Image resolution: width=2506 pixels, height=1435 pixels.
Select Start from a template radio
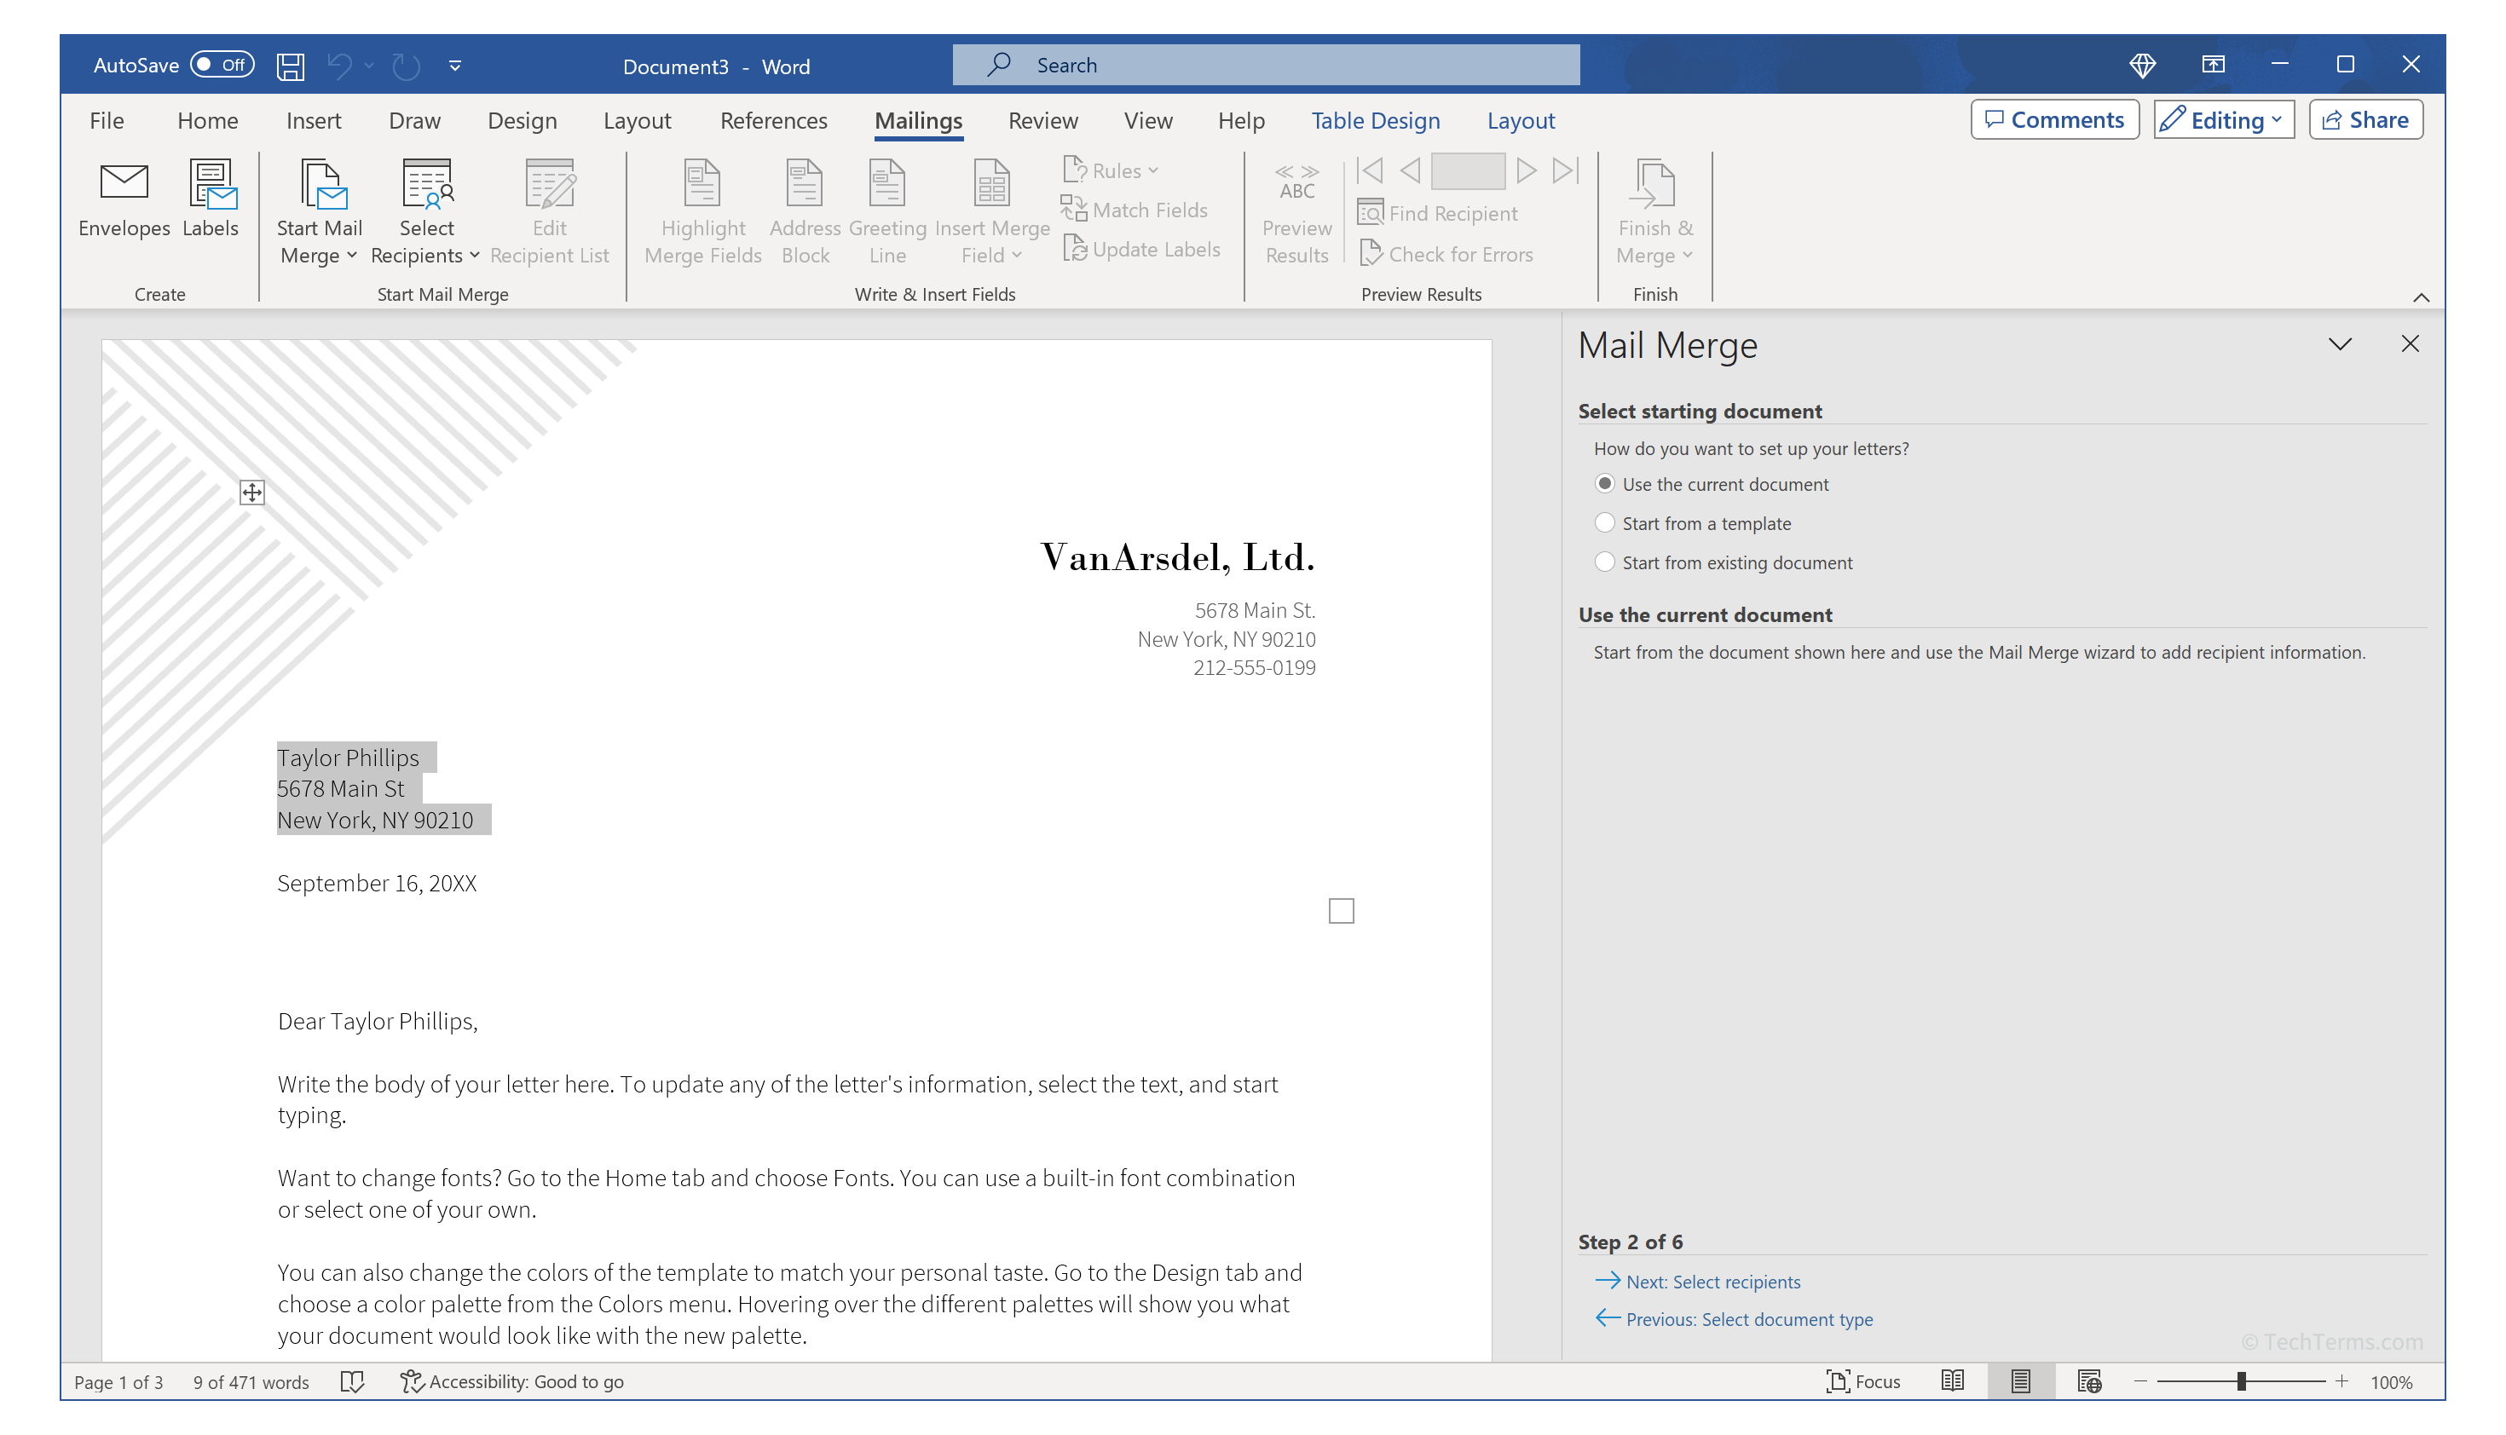1604,523
